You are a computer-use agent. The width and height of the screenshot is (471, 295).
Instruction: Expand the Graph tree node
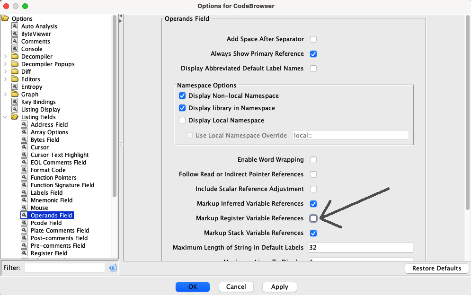(x=5, y=94)
